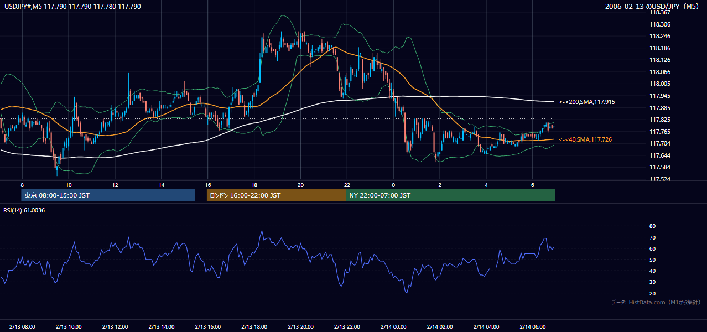Click the 117.704 price axis value
707x332 pixels.
pos(659,143)
